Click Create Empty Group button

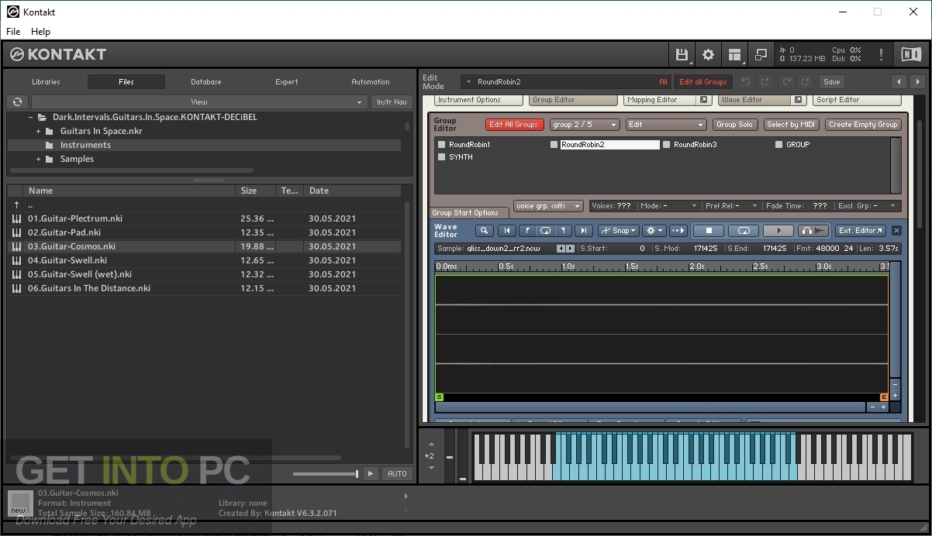click(862, 125)
